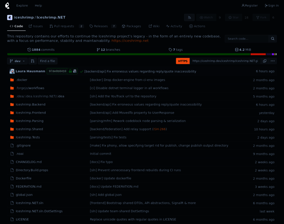Open commit hash 97de0b8410
The image size is (284, 224).
tap(58, 71)
